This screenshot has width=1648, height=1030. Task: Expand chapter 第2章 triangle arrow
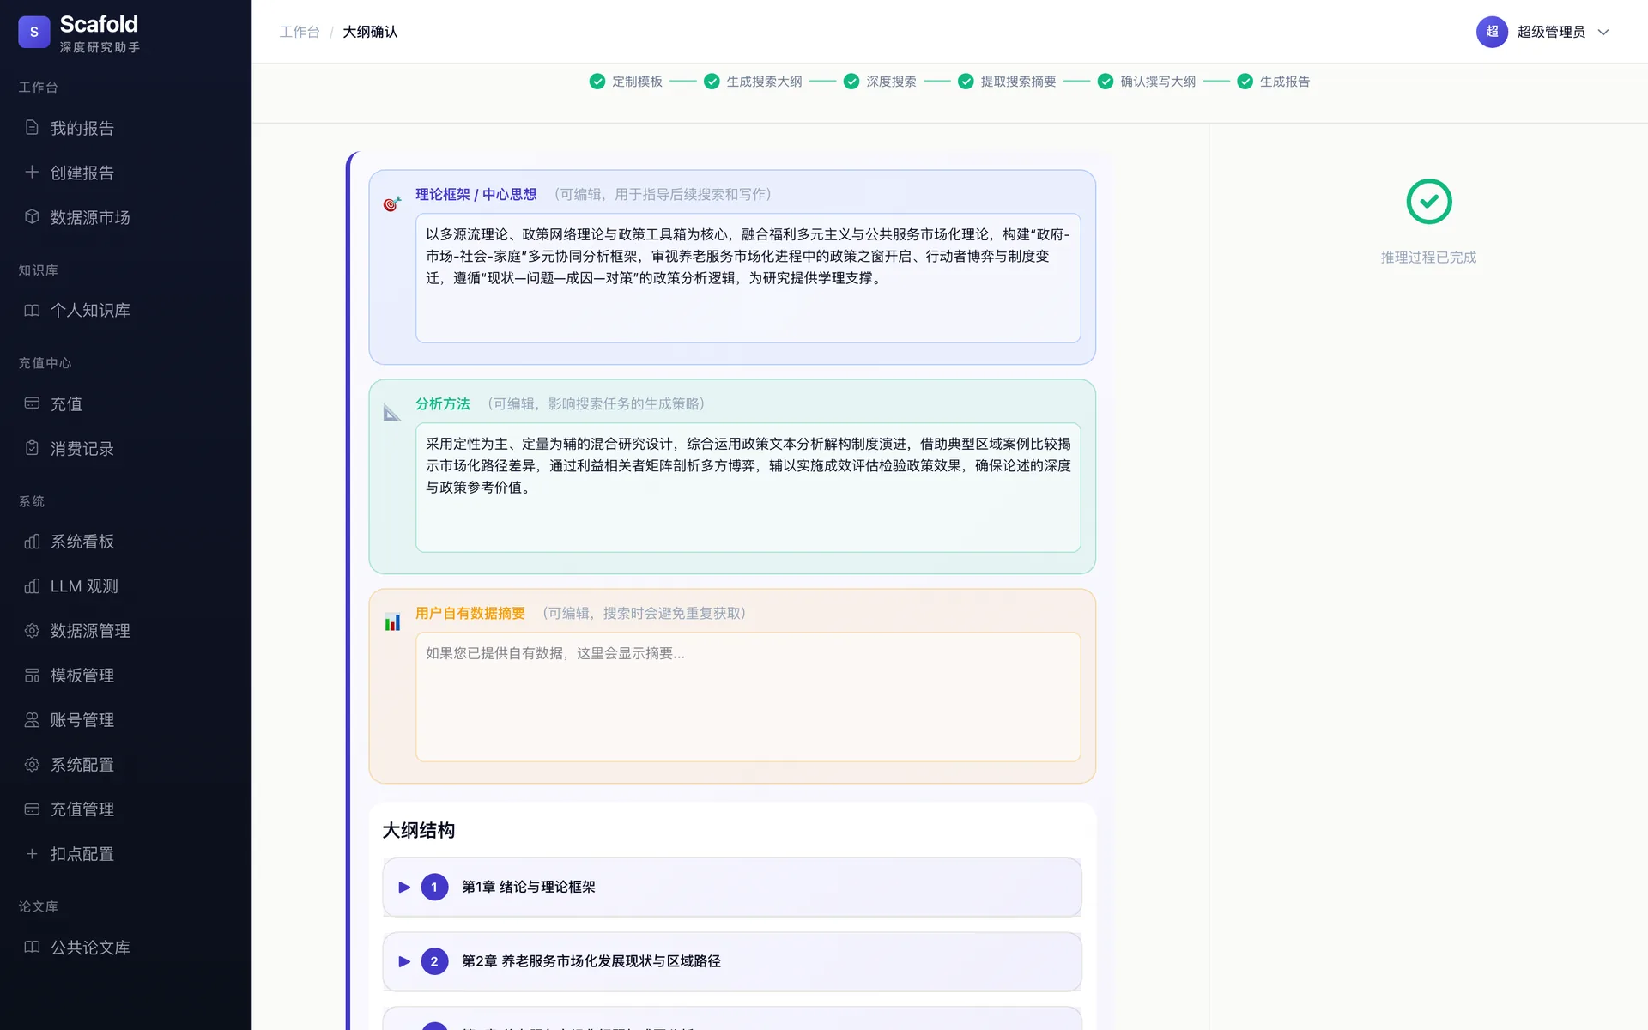[404, 961]
